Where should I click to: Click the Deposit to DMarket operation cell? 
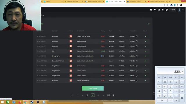(58, 61)
